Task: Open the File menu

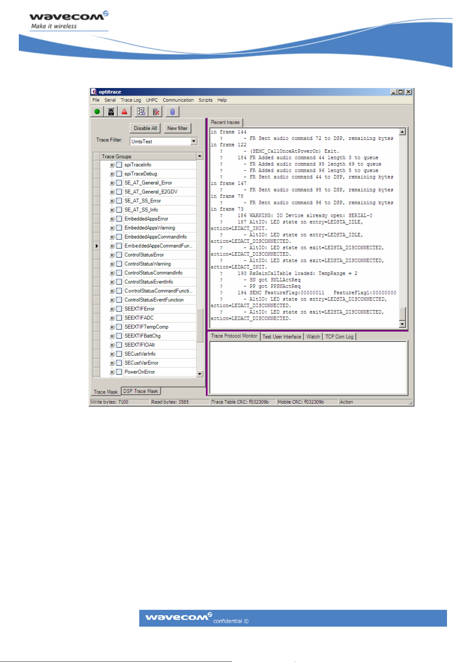Action: [x=96, y=100]
